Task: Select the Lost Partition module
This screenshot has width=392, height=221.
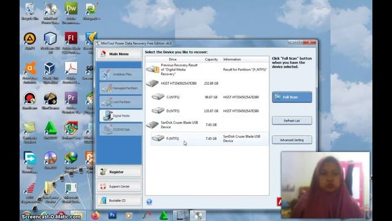Action: 121,102
